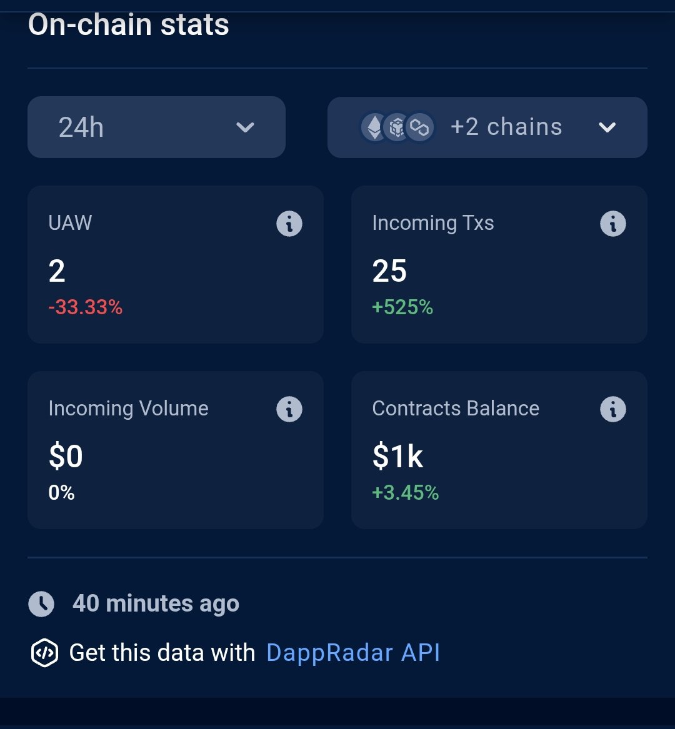Screen dimensions: 675x729
Task: Click the UAW info icon
Action: 289,224
